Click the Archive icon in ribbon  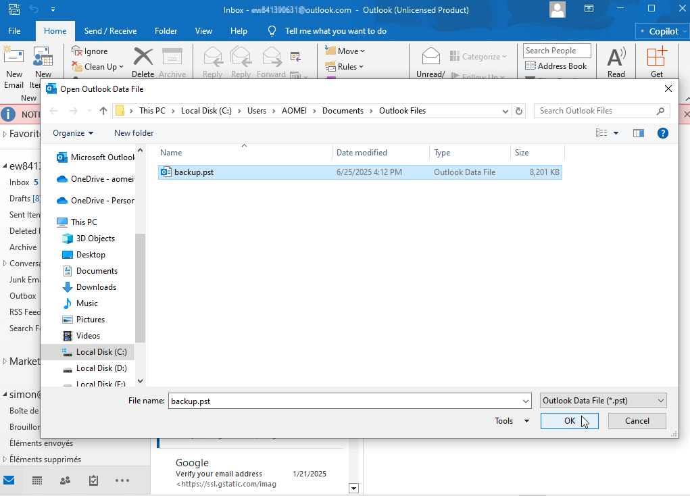pos(172,57)
